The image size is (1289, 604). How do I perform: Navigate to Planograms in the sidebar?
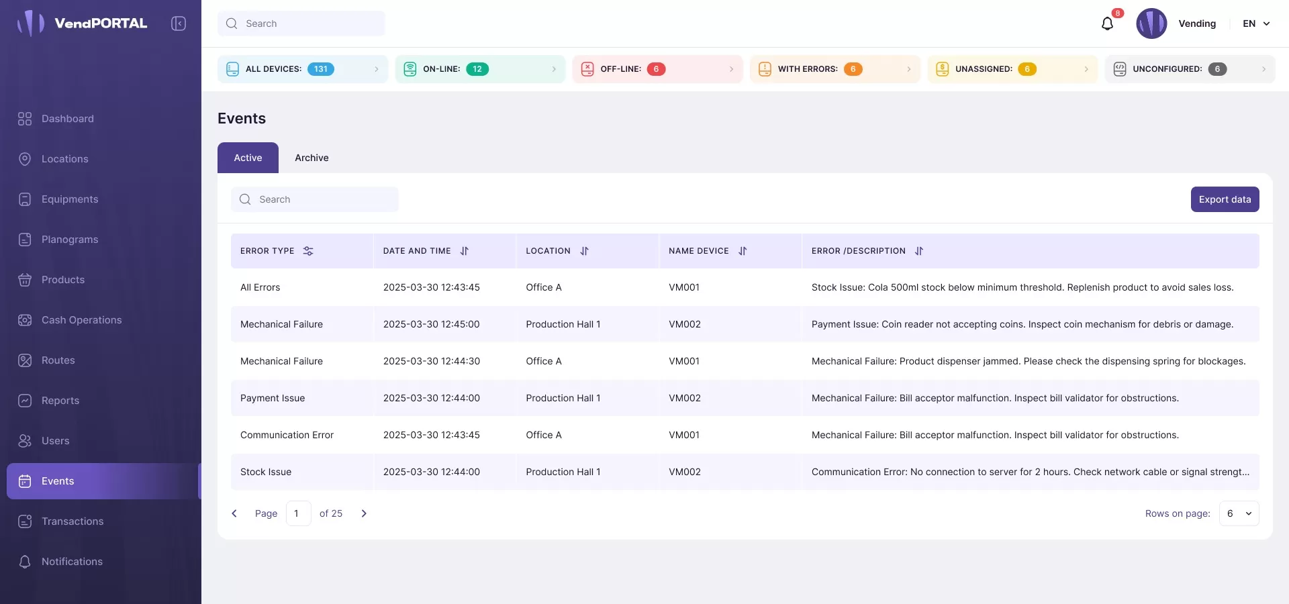(x=70, y=240)
